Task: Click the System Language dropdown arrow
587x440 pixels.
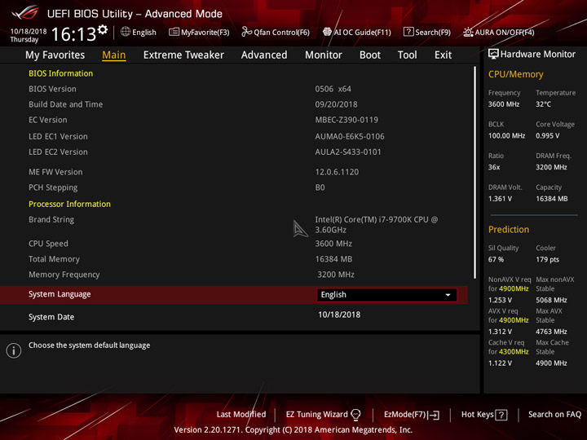Action: pyautogui.click(x=448, y=295)
